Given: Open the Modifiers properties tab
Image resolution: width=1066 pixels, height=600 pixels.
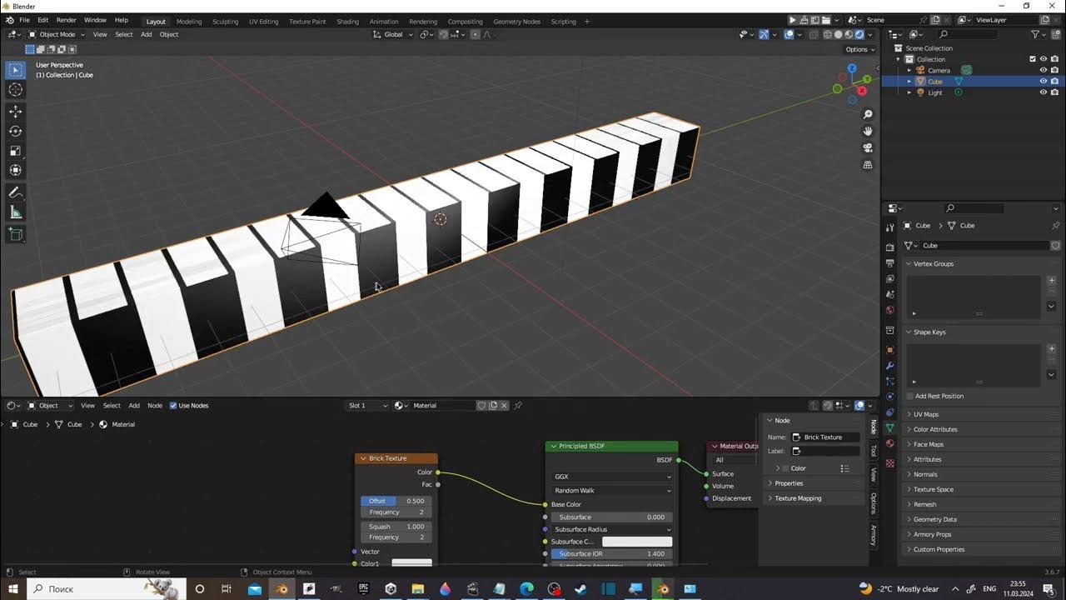Looking at the screenshot, I should point(889,366).
